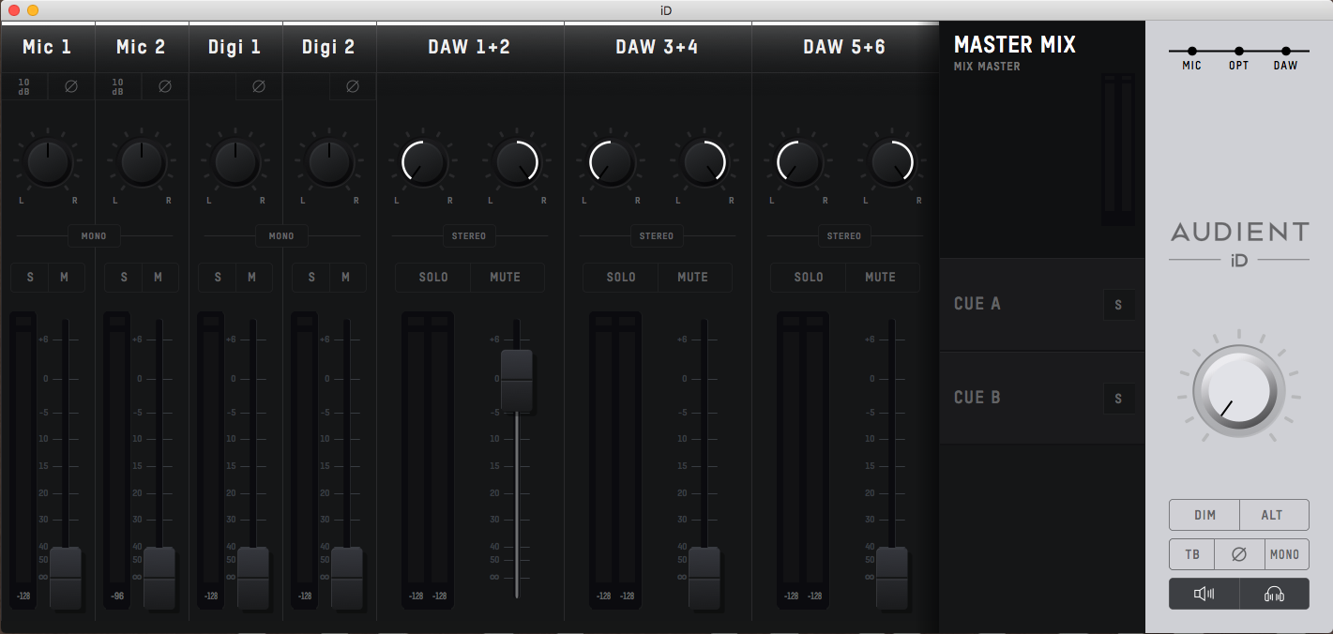Click the master volume knob
The image size is (1333, 634).
click(1238, 388)
